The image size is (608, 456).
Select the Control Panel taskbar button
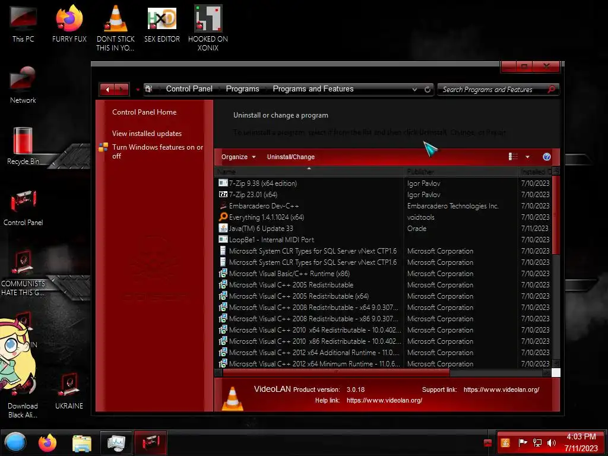click(x=150, y=443)
